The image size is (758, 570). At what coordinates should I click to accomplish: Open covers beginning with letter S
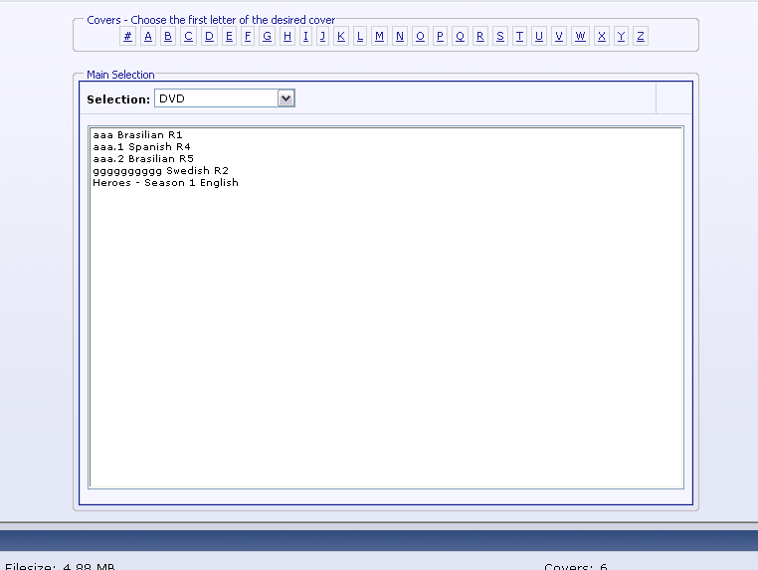[x=499, y=37]
